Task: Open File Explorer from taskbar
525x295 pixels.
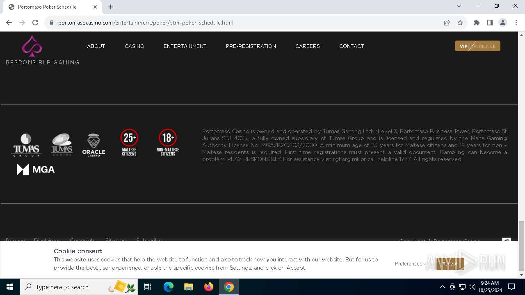Action: pyautogui.click(x=189, y=287)
